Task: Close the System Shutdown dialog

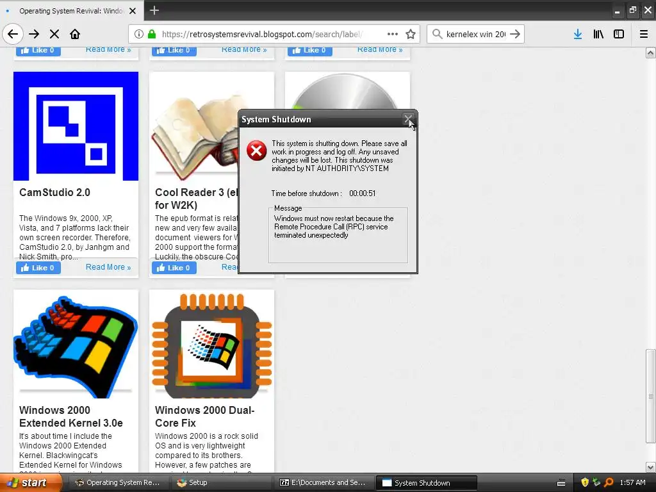Action: click(408, 119)
